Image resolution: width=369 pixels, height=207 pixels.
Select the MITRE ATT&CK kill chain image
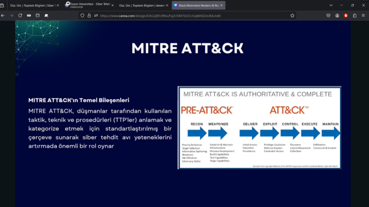(x=259, y=127)
